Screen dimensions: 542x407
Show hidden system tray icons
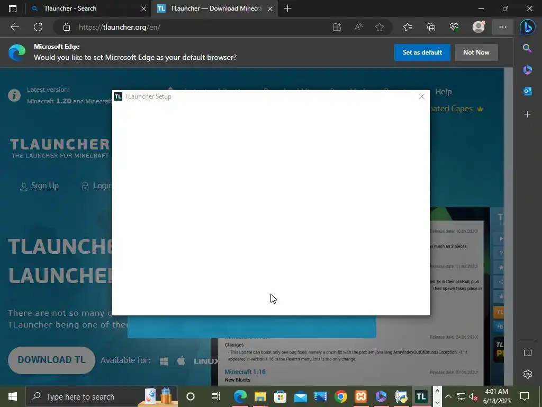pyautogui.click(x=448, y=396)
